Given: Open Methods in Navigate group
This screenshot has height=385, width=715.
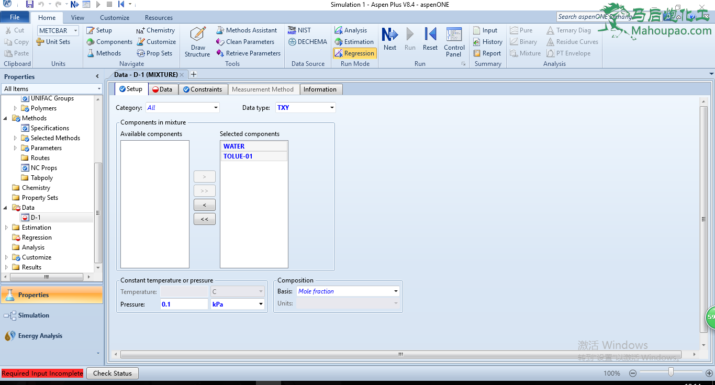Looking at the screenshot, I should [104, 53].
